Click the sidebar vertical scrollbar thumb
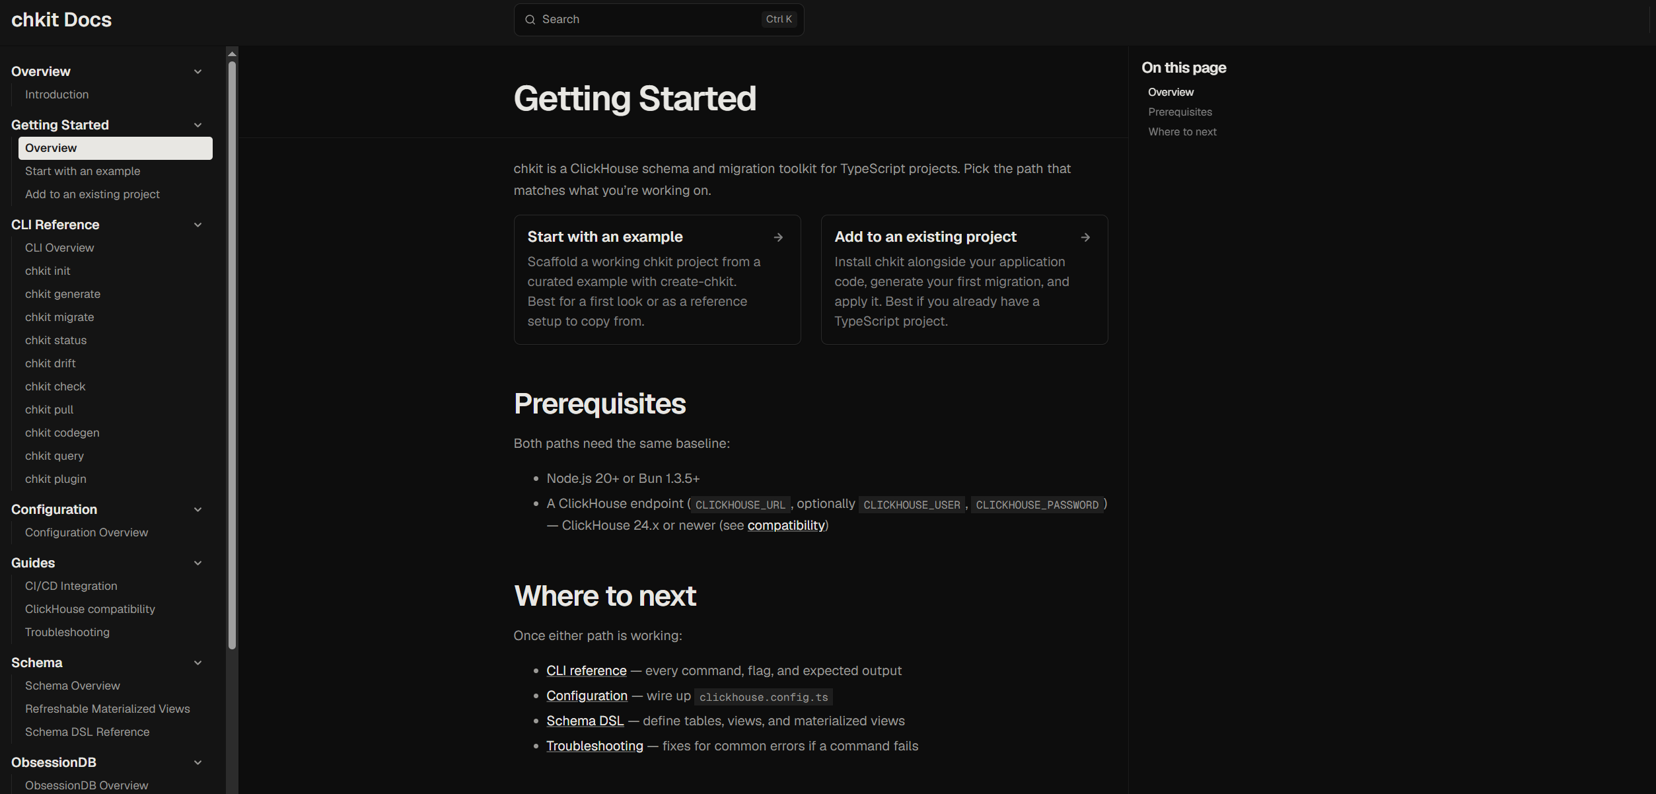Viewport: 1656px width, 794px height. point(232,355)
